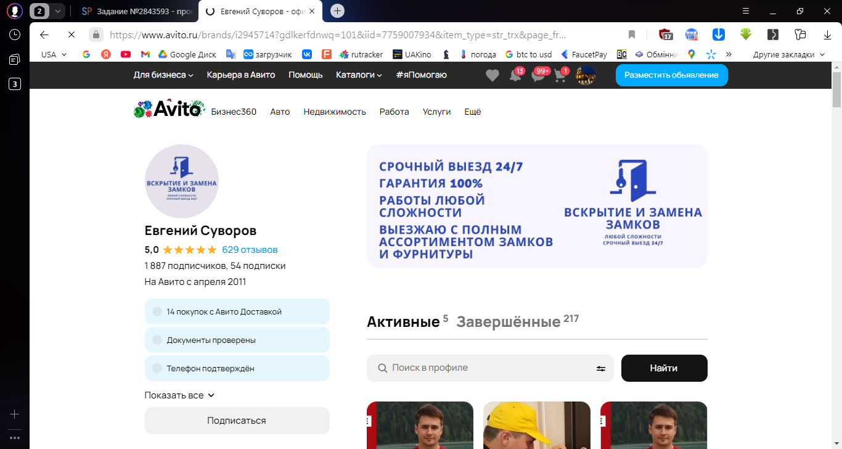Open the Avito user avatar in header
The height and width of the screenshot is (449, 842).
tap(586, 75)
